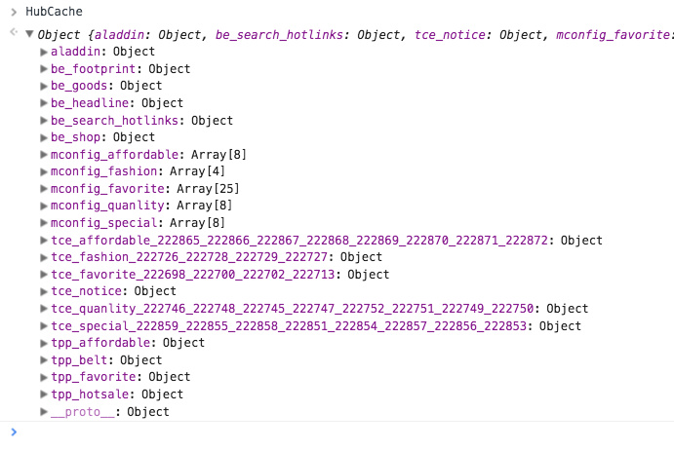The height and width of the screenshot is (451, 674).
Task: Expand the be_footprint object arrow
Action: click(x=43, y=69)
